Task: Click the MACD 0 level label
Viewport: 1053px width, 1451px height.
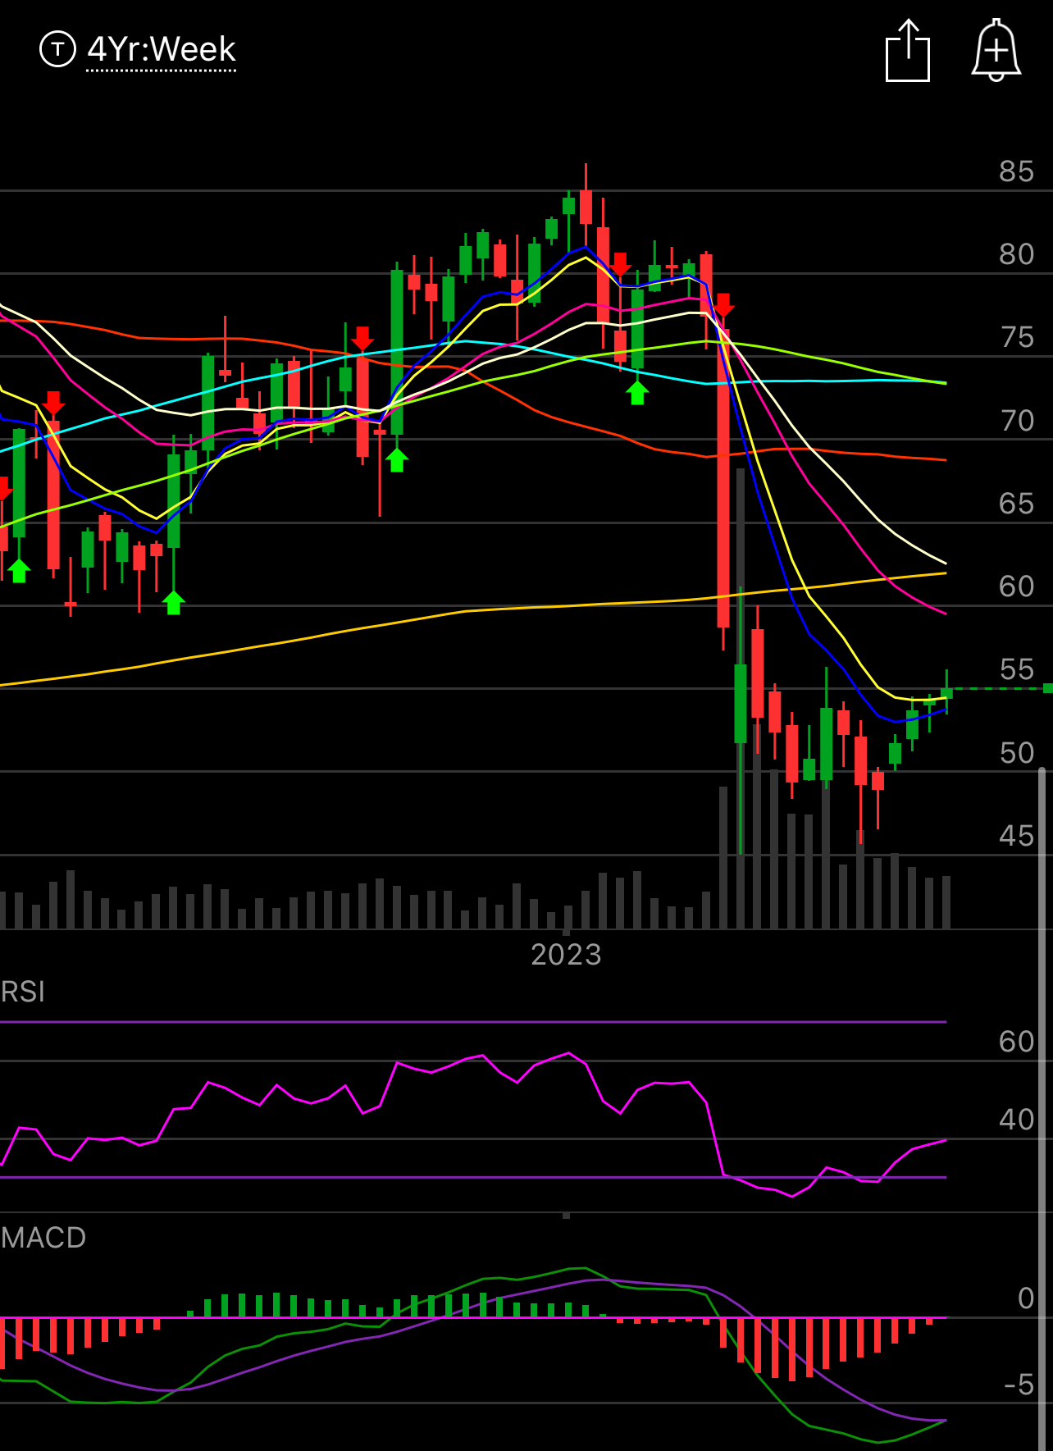Action: coord(1026,1298)
